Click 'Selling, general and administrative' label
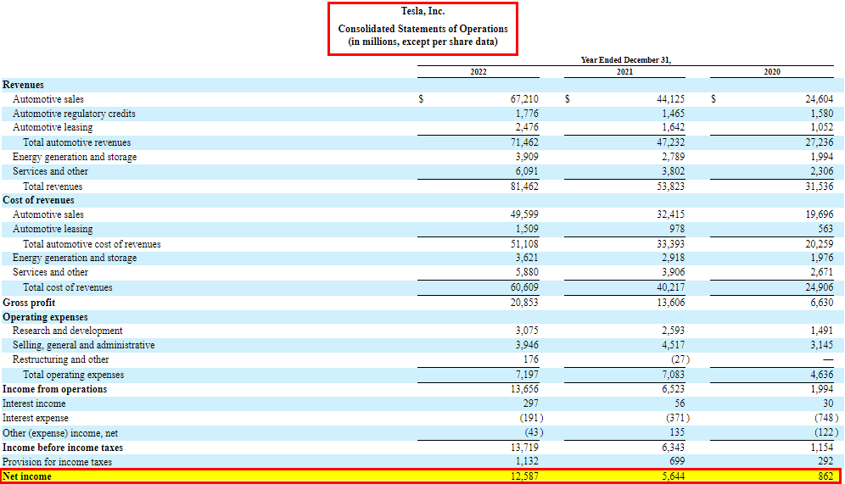The height and width of the screenshot is (484, 845). (x=83, y=345)
